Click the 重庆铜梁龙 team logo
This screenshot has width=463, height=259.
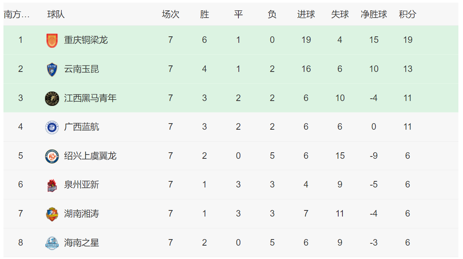pos(52,40)
